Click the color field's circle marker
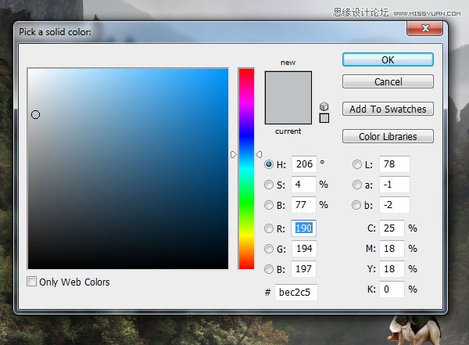469x345 pixels. (x=36, y=114)
